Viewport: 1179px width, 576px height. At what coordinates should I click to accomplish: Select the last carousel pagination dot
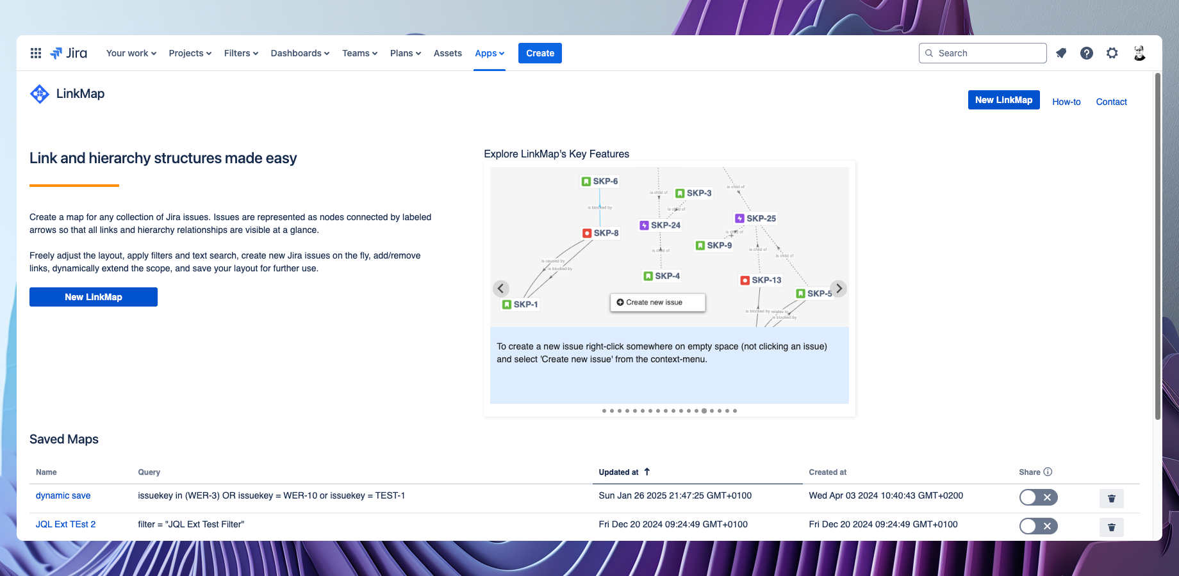pyautogui.click(x=735, y=411)
